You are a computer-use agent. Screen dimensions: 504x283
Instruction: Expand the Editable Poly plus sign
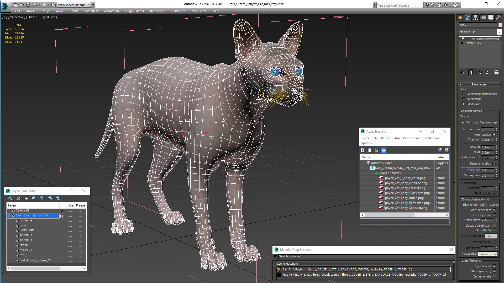pyautogui.click(x=462, y=43)
